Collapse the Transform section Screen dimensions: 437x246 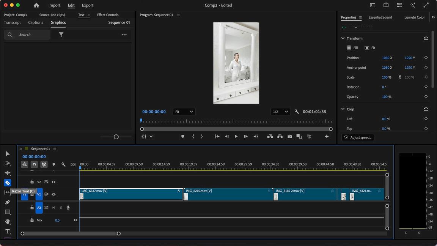343,38
